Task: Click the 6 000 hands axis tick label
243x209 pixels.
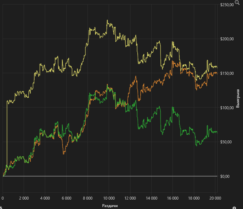Action: [66, 199]
